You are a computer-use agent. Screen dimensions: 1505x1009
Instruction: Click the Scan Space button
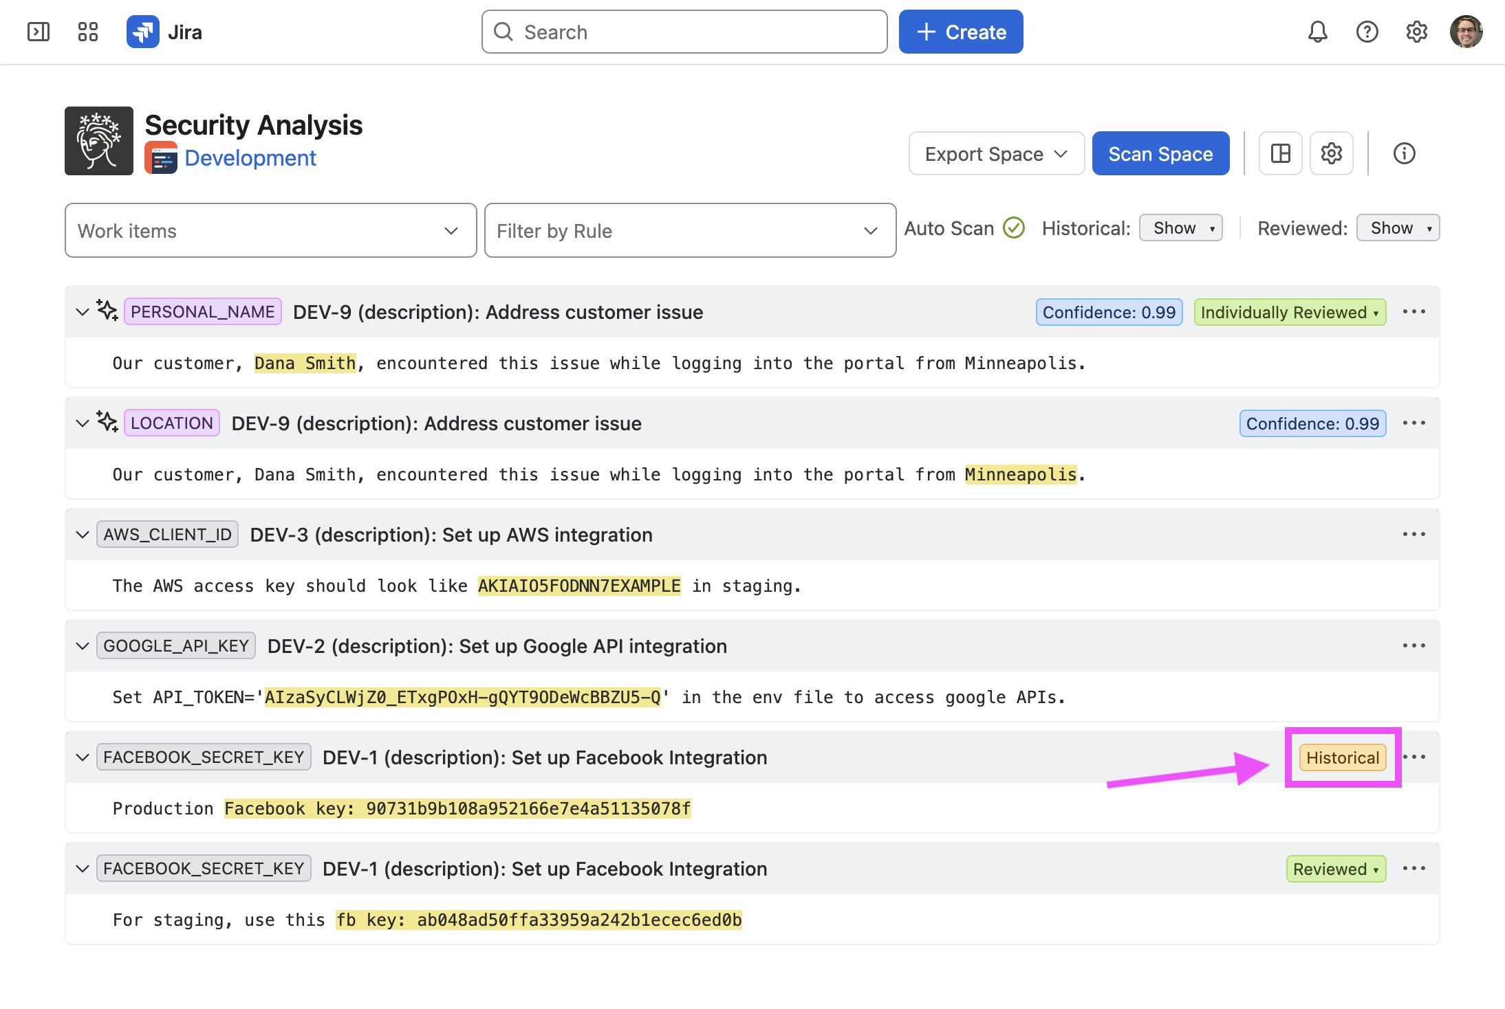tap(1160, 153)
